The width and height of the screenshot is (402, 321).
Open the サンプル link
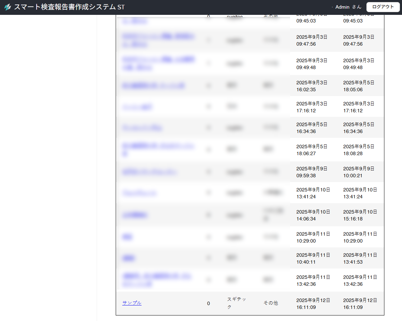point(132,303)
